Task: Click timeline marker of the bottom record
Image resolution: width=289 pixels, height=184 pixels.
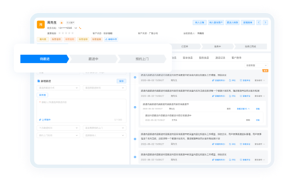Action: (135, 157)
